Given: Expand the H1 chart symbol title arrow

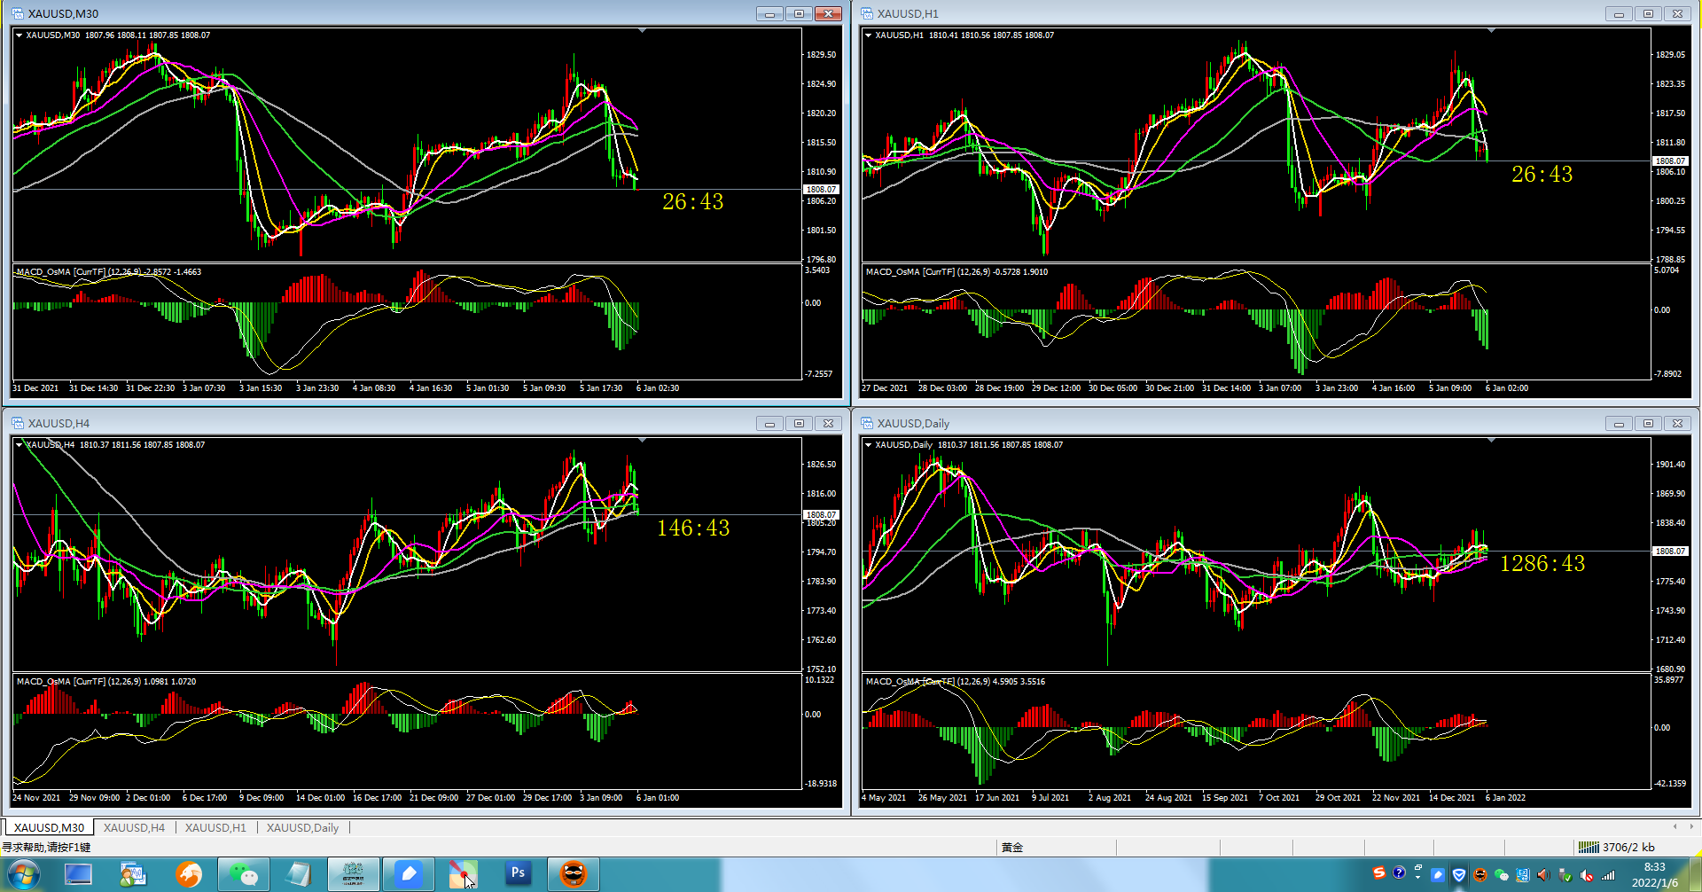Looking at the screenshot, I should coord(868,35).
